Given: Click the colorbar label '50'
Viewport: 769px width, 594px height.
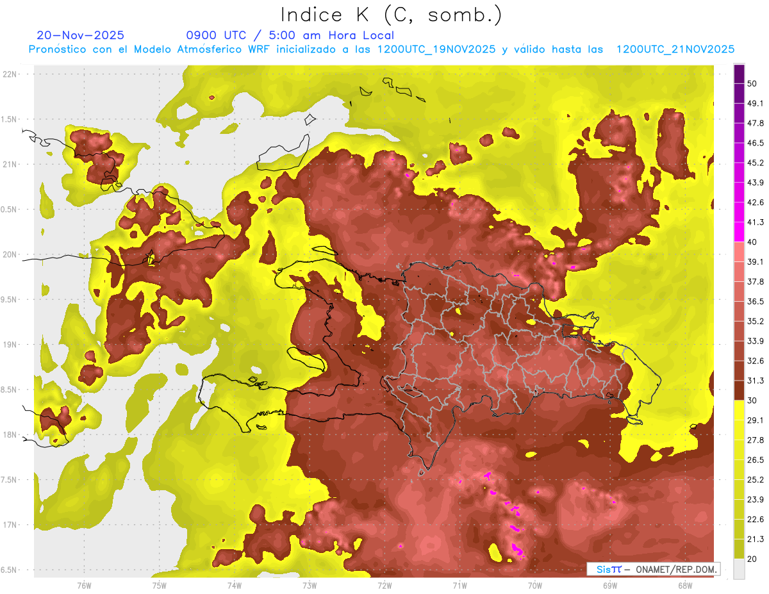Looking at the screenshot, I should pos(752,83).
